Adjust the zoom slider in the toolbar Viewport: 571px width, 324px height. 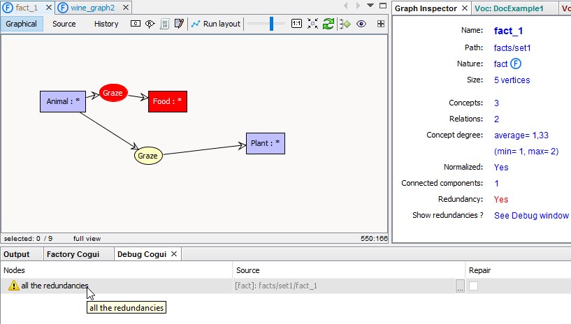(271, 24)
